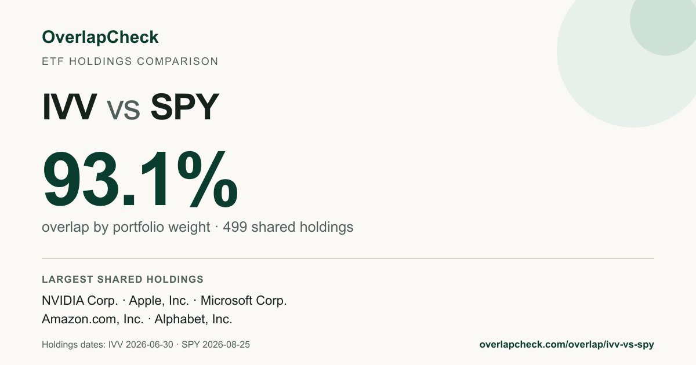Image resolution: width=696 pixels, height=365 pixels.
Task: Open the overlapcheck.com/overlap/ivv-vs-spy link
Action: [567, 345]
